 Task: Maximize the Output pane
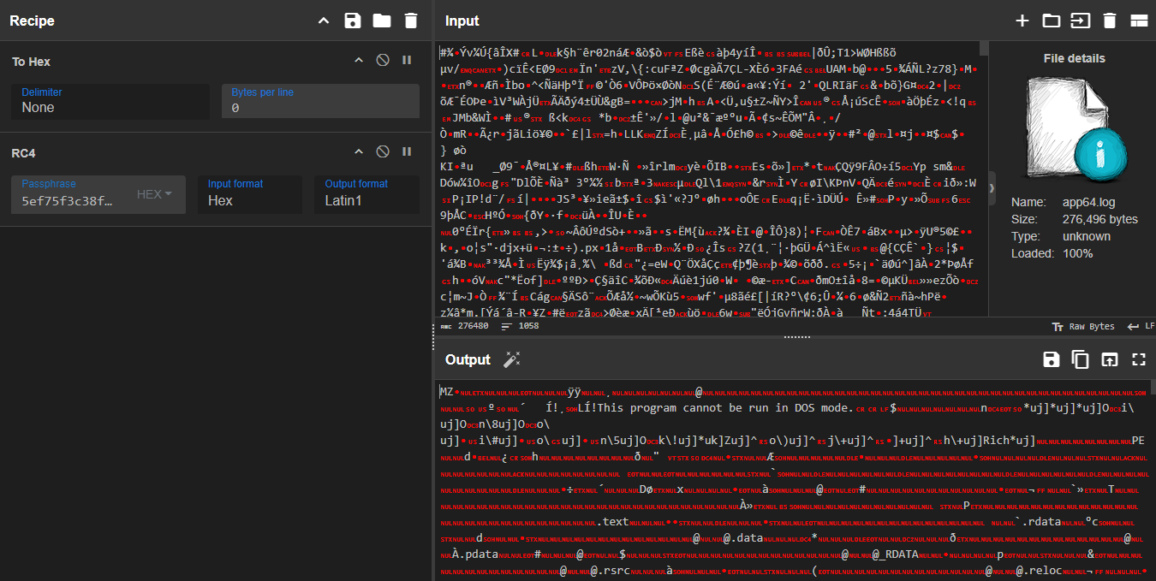[1138, 359]
